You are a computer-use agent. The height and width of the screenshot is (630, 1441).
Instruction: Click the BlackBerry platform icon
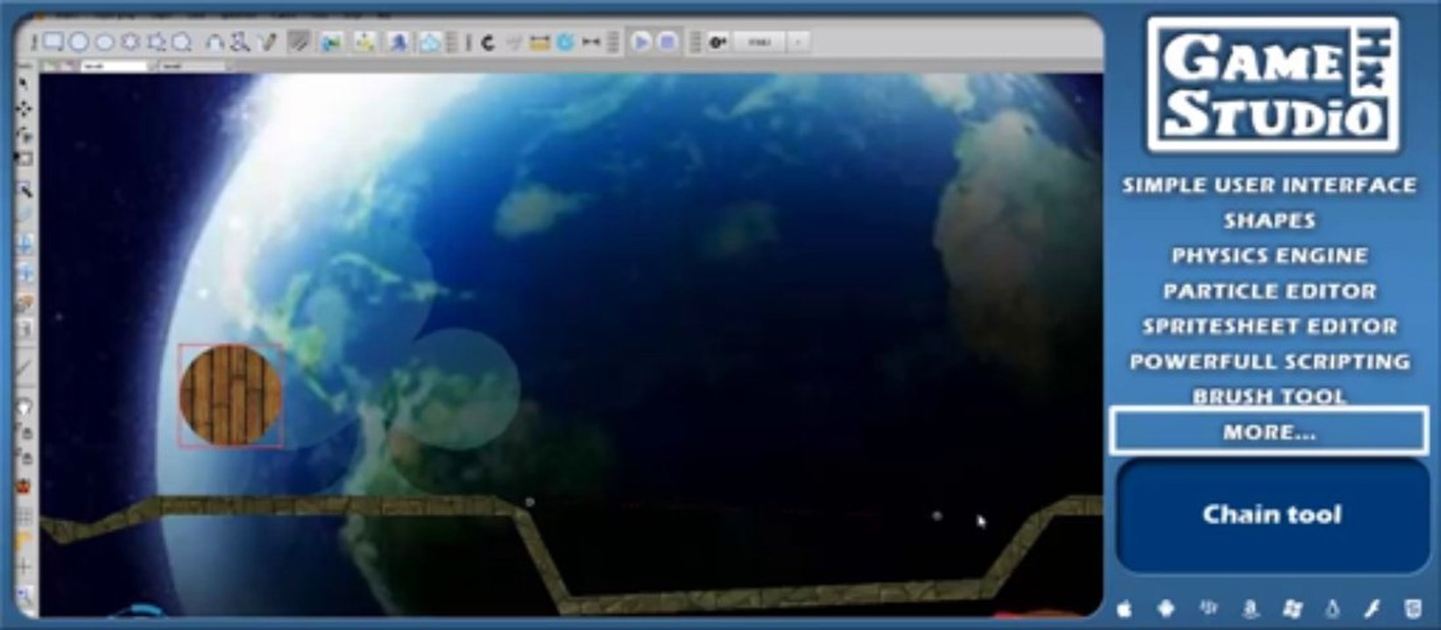pyautogui.click(x=1208, y=607)
